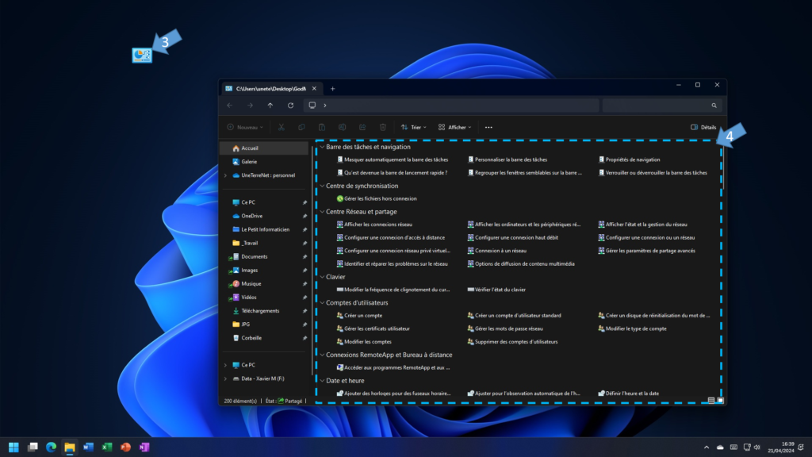Click the Copy icon in the toolbar

(301, 127)
